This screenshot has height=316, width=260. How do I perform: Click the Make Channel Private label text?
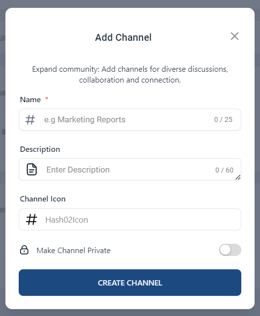[73, 251]
